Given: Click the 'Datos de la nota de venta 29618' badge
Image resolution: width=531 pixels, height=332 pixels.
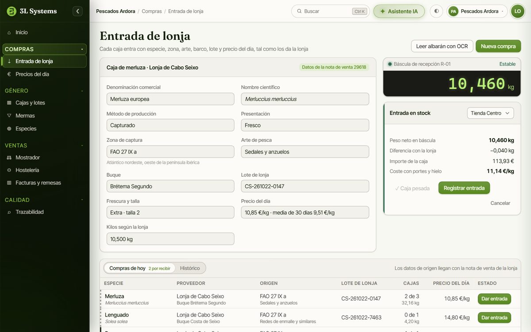Looking at the screenshot, I should point(334,67).
